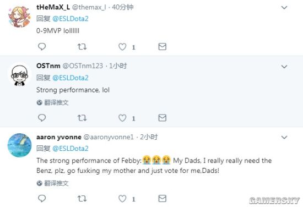Like tHeMaX_L's tweet
Image resolution: width=303 pixels, height=207 pixels.
click(122, 47)
